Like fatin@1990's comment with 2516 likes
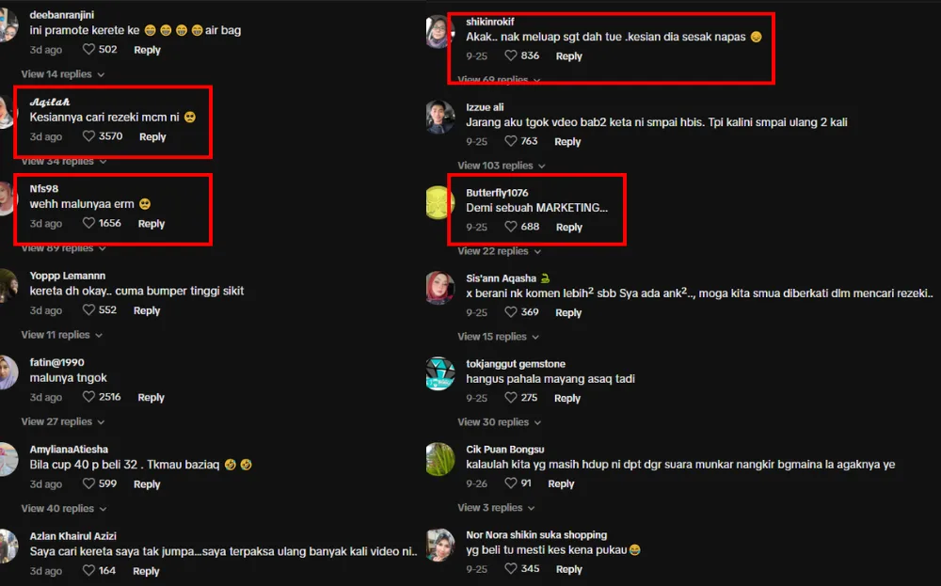Image resolution: width=941 pixels, height=586 pixels. tap(88, 396)
